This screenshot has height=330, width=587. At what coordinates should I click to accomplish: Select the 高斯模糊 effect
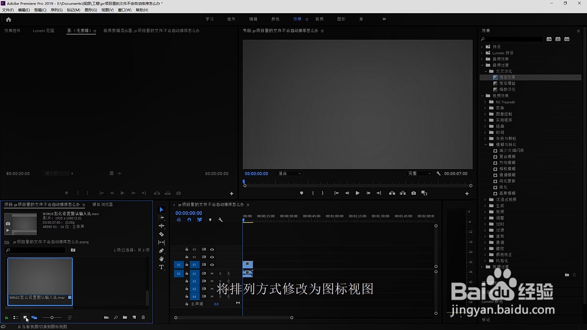point(507,193)
